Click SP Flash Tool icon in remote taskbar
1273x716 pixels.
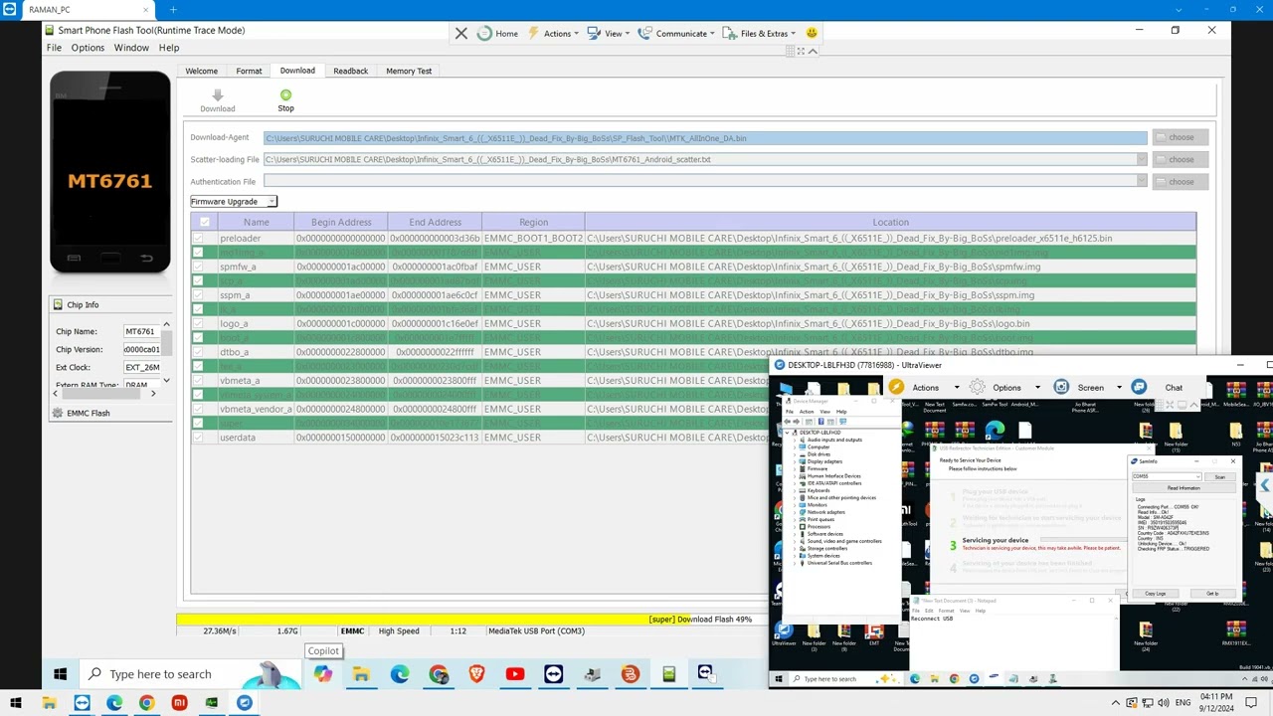click(x=669, y=674)
